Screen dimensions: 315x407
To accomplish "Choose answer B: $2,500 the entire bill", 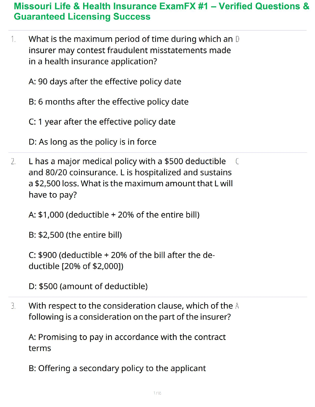I will coord(75,235).
